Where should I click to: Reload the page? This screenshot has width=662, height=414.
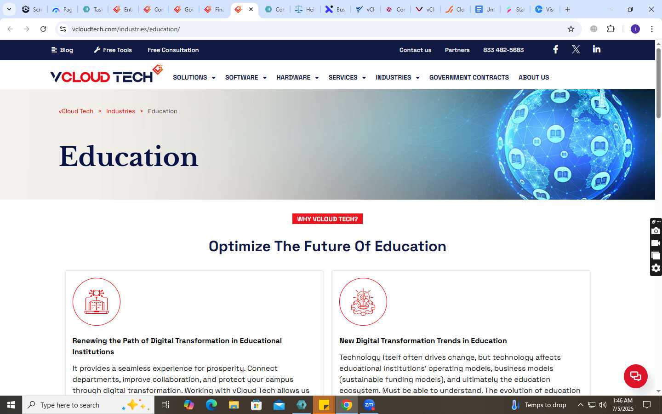tap(43, 29)
